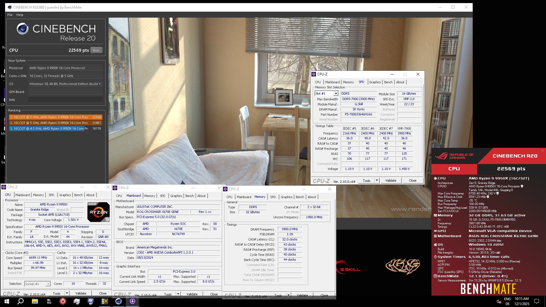This screenshot has width=546, height=307.
Task: Open taskbar search magnifier
Action: click(x=20, y=301)
